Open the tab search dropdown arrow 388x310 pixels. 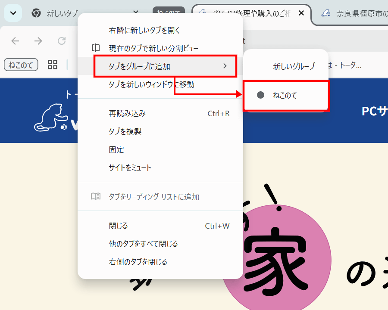coord(13,13)
